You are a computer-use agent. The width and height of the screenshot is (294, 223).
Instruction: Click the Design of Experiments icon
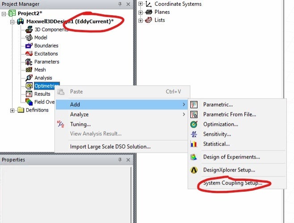(x=194, y=157)
